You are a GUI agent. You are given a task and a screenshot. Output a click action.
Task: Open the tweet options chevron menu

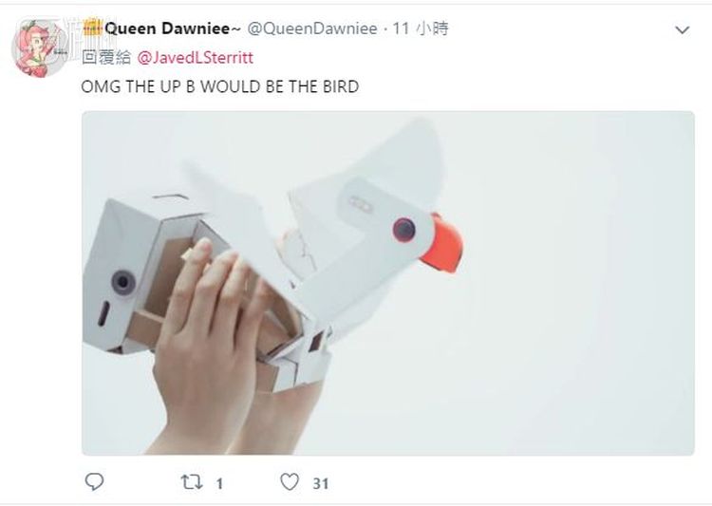(682, 30)
